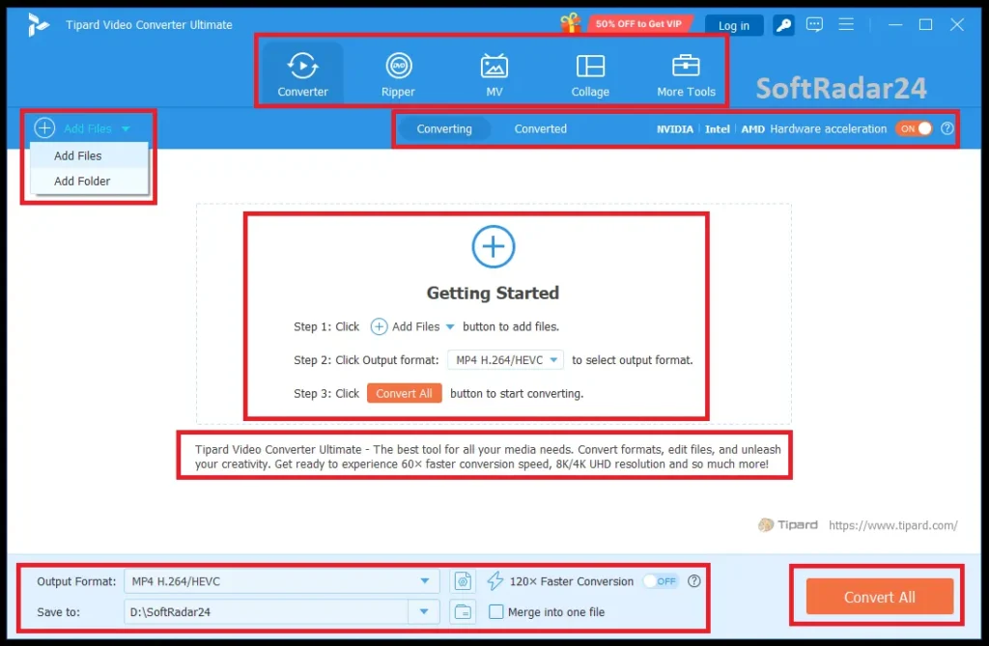Toggle Hardware acceleration switch off
The image size is (989, 646).
coord(914,128)
